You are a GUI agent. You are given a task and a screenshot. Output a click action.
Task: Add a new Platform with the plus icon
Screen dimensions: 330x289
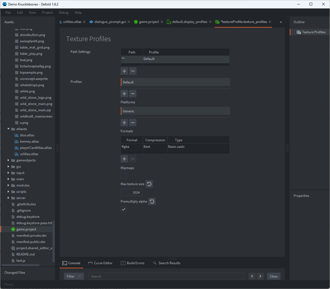pyautogui.click(x=124, y=122)
